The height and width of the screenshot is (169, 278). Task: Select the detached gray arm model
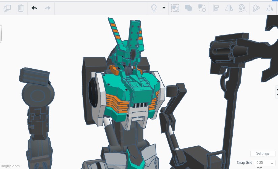tap(38, 117)
